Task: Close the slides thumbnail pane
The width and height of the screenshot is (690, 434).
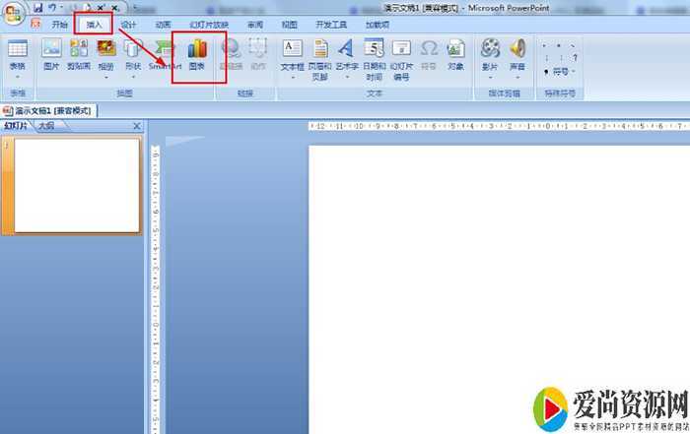Action: 137,126
